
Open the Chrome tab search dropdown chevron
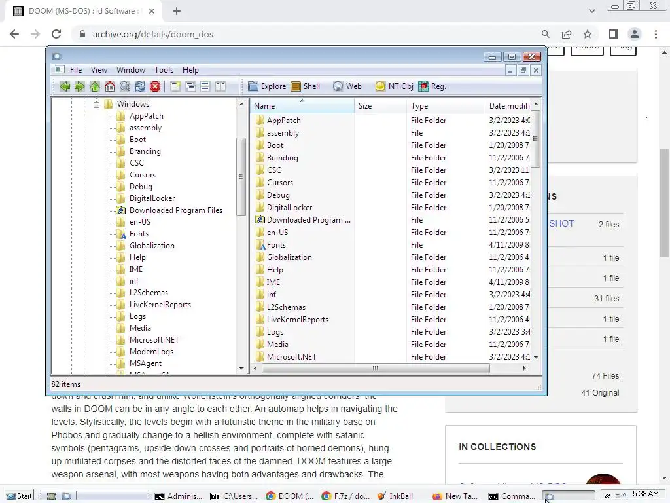[591, 11]
